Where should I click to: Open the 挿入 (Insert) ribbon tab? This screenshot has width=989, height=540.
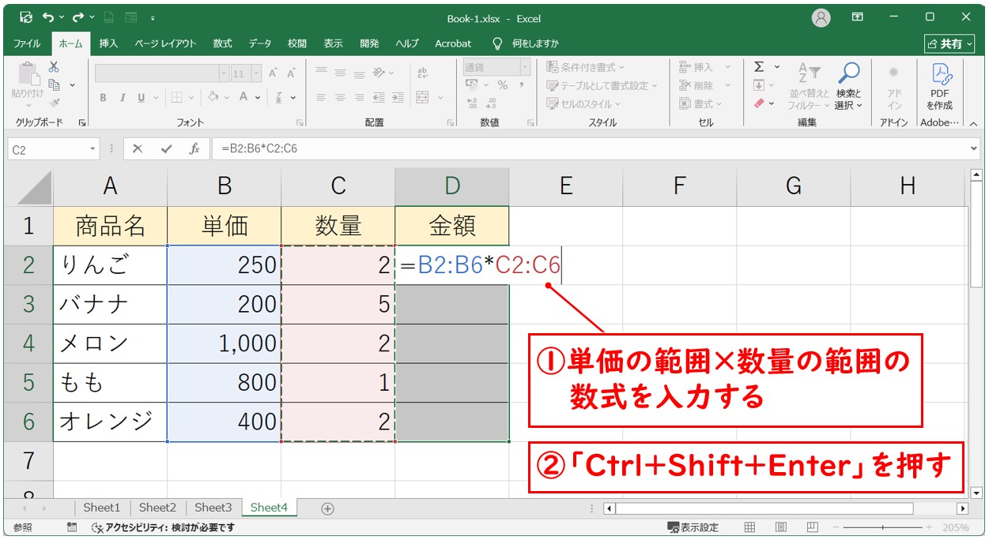[x=108, y=43]
